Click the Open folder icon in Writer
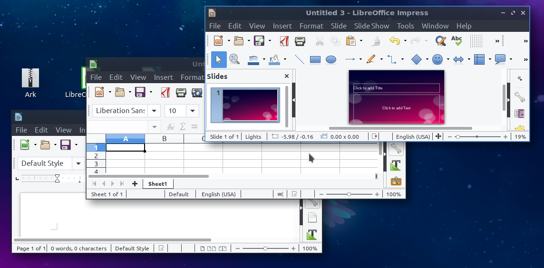 [45, 144]
